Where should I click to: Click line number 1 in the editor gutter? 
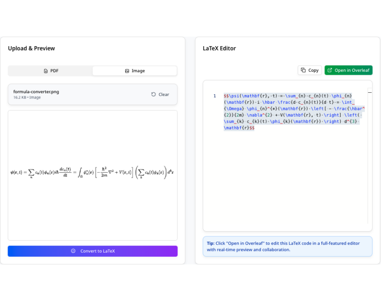point(215,96)
